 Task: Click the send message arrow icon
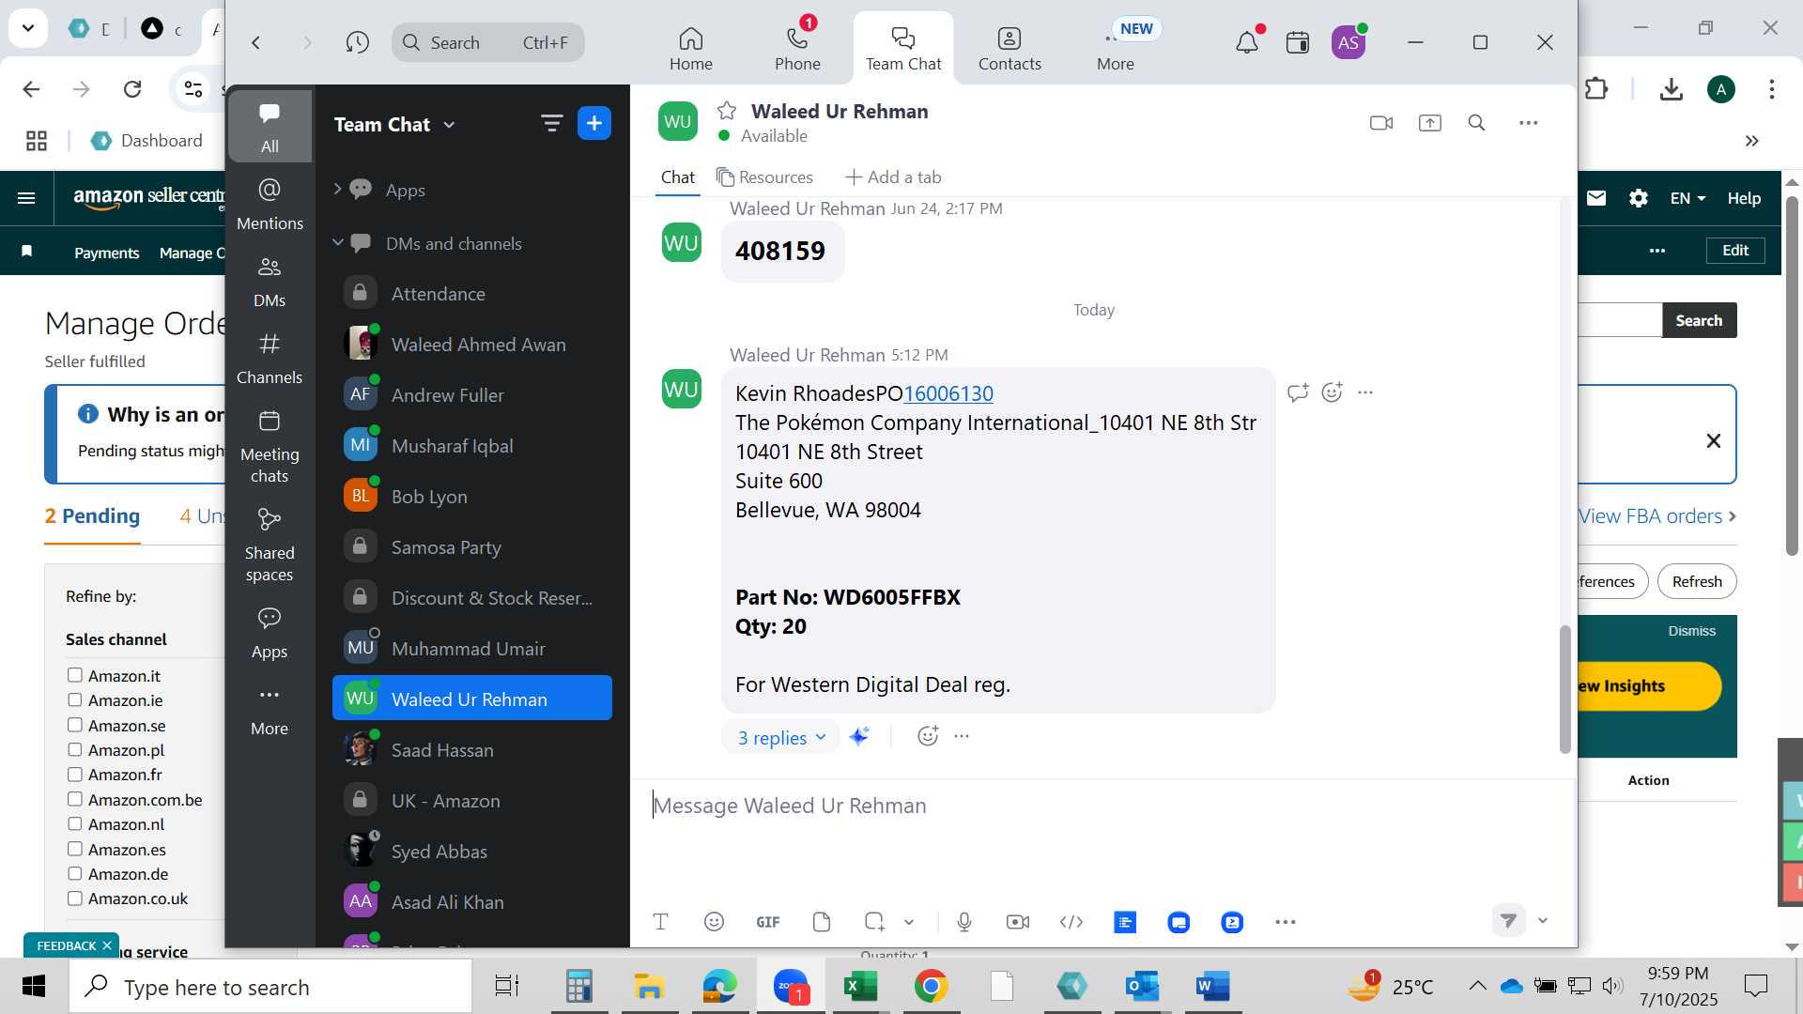(x=1508, y=920)
